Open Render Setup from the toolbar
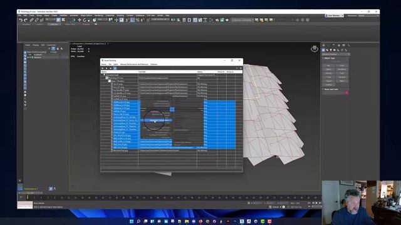The width and height of the screenshot is (401, 225). pos(217,20)
